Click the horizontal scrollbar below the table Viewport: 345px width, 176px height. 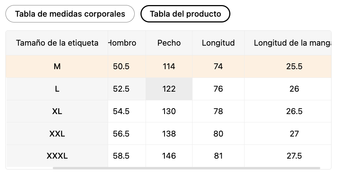point(187,168)
